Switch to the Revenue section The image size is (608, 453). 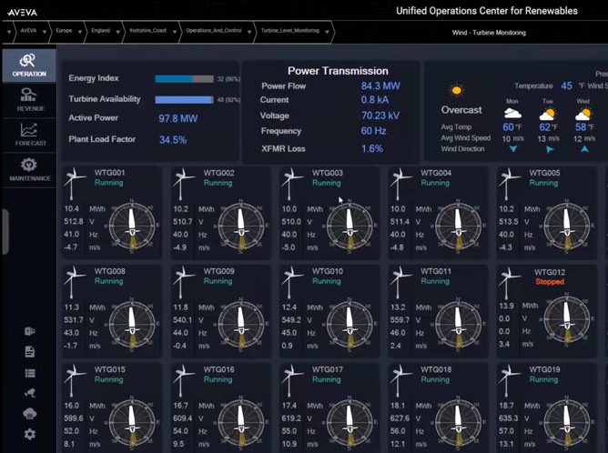(29, 98)
